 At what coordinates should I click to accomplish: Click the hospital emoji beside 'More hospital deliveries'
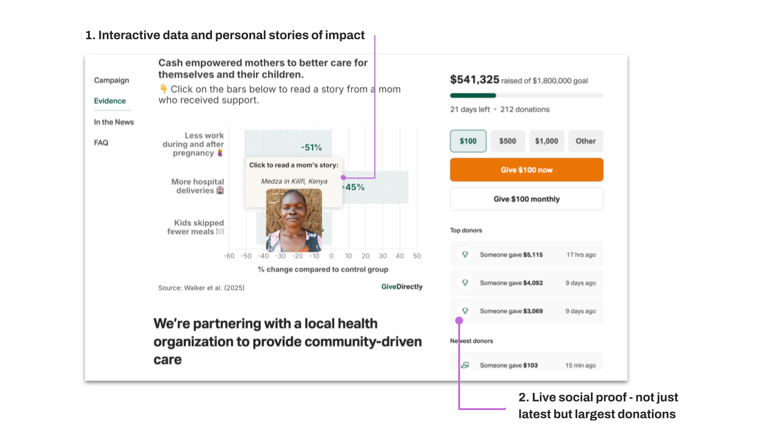[x=220, y=191]
